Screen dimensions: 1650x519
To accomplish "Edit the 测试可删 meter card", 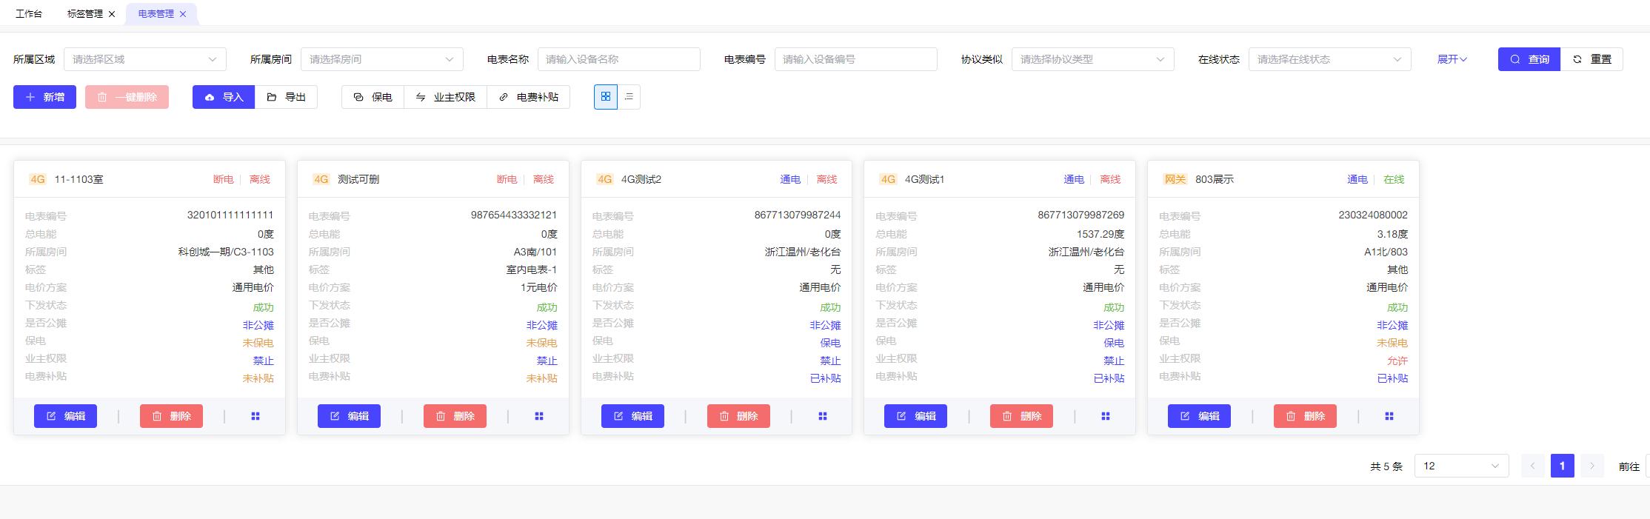I will (x=349, y=416).
